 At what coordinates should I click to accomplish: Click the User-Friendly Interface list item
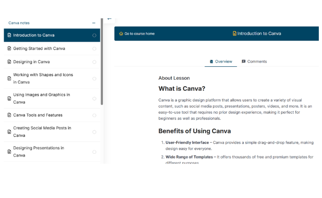coord(240,146)
